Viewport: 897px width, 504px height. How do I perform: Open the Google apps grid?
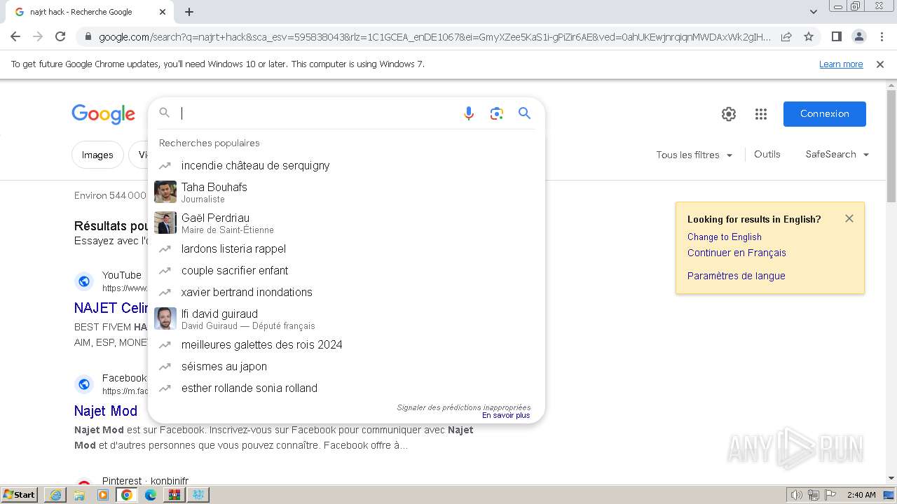coord(761,114)
